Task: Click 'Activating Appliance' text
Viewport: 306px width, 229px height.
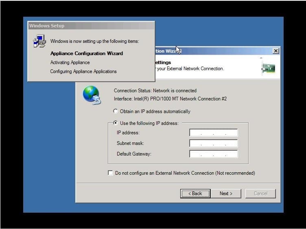Action: [x=70, y=62]
